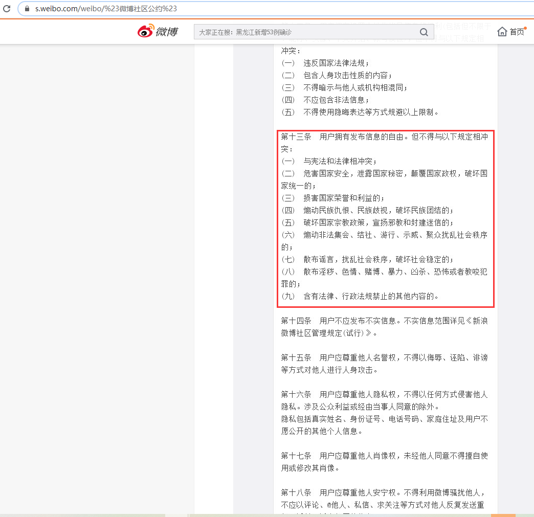Click the 第十三条 article heading line

coord(384,137)
